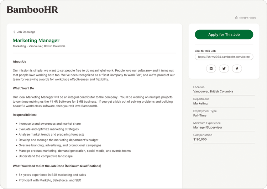Viewport: 267px width, 189px height.
Task: Share the job on Facebook
Action: tap(237, 69)
